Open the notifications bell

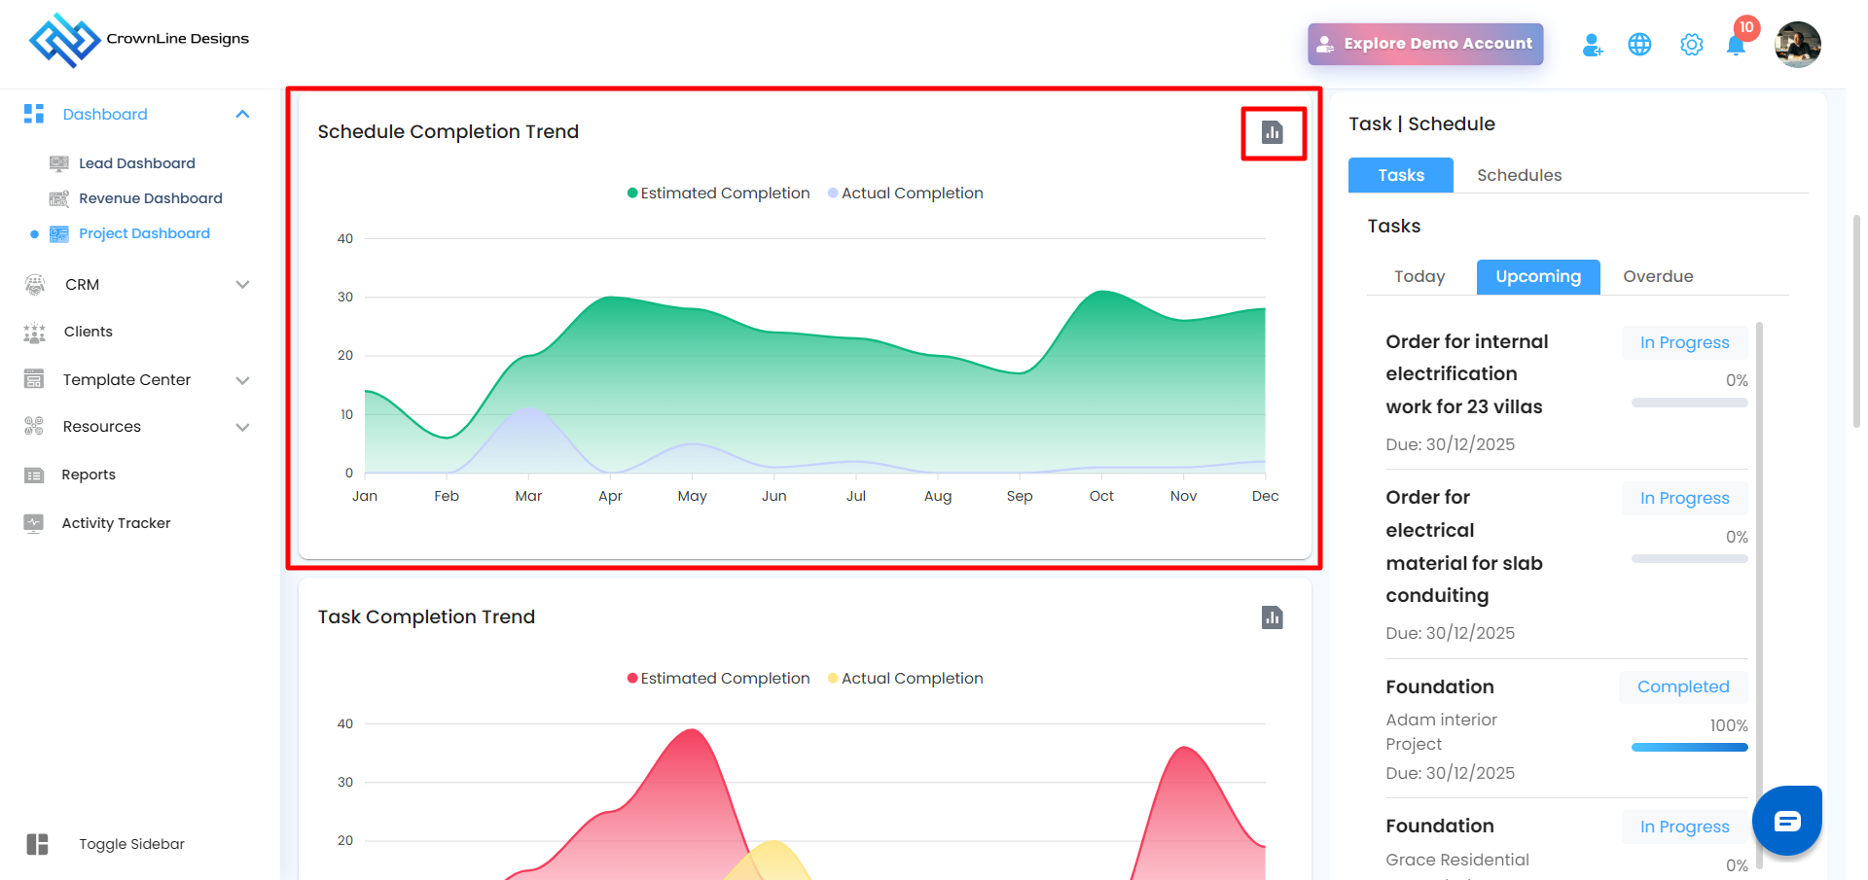coord(1736,45)
